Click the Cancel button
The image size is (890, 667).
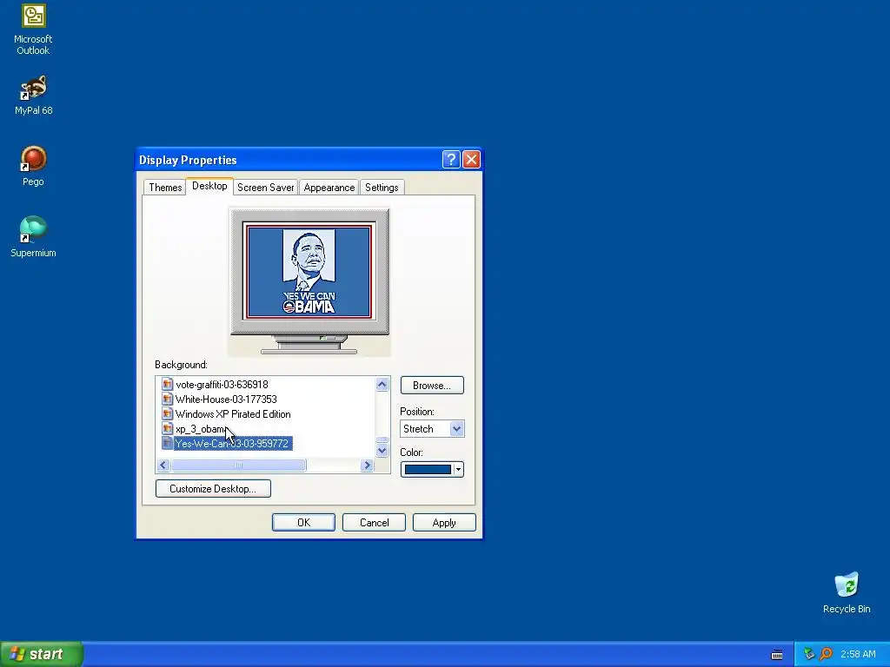tap(374, 522)
